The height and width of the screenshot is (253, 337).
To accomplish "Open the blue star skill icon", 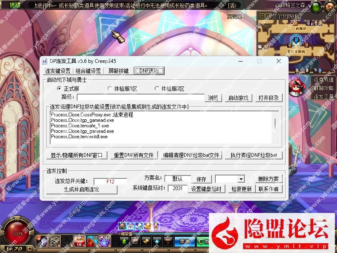I will 157,242.
